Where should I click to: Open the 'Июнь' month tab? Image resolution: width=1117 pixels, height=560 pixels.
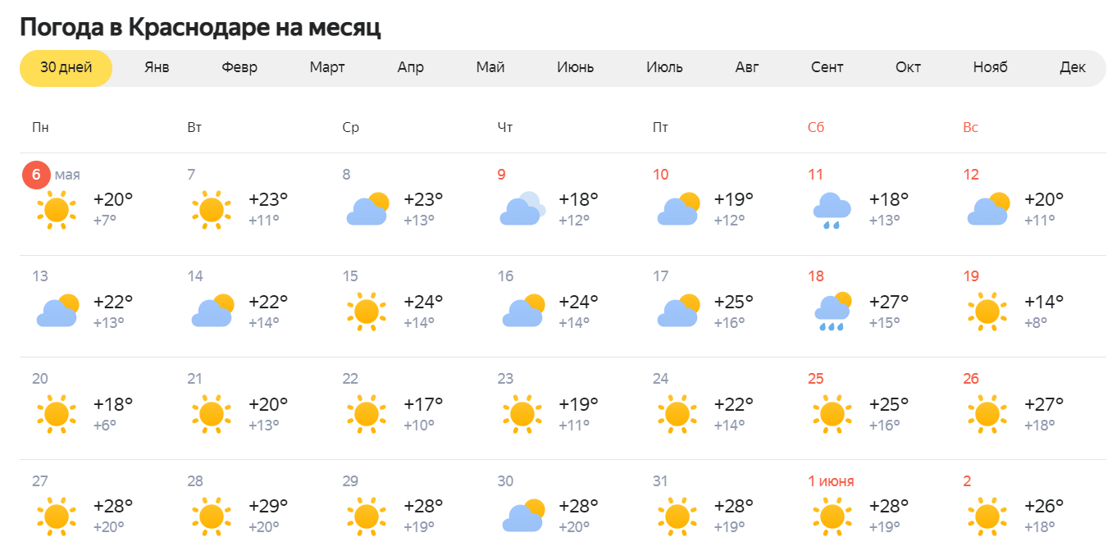[x=575, y=68]
